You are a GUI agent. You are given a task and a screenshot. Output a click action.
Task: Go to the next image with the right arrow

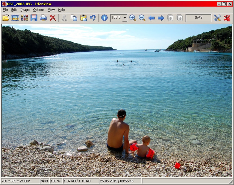(161, 18)
